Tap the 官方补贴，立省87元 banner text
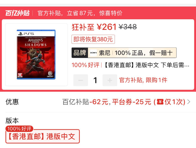 tap(80, 13)
